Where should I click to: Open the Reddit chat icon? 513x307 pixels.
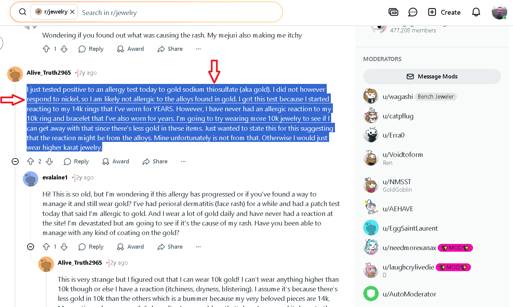pyautogui.click(x=413, y=12)
